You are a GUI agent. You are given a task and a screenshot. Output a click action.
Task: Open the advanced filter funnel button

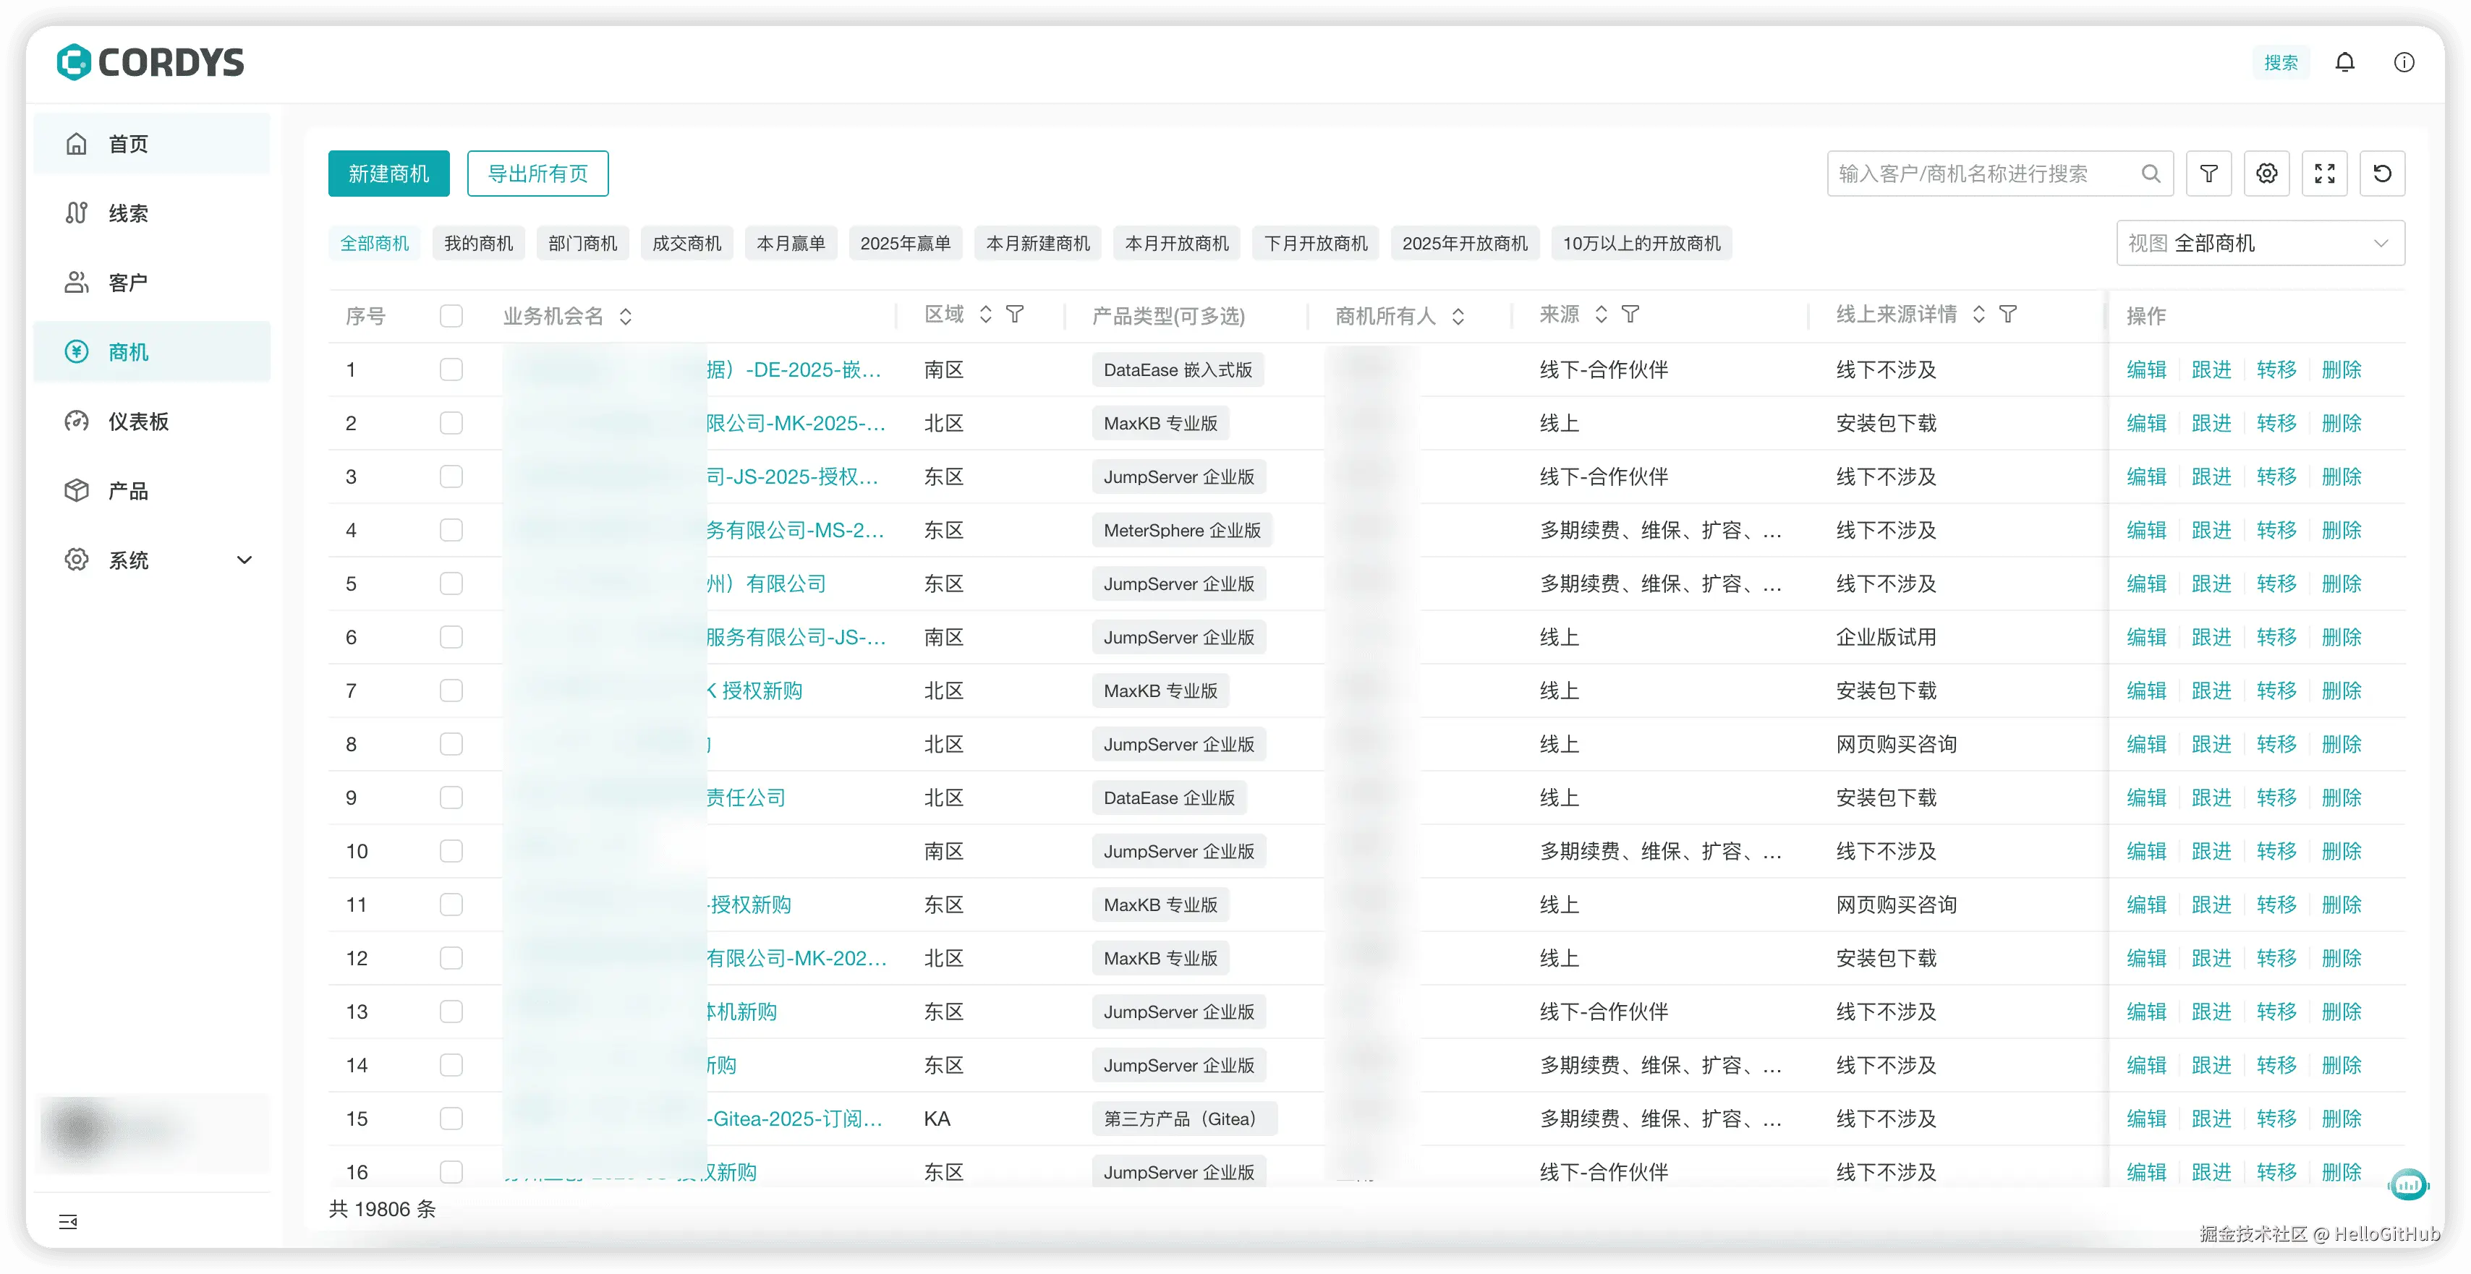(x=2208, y=174)
